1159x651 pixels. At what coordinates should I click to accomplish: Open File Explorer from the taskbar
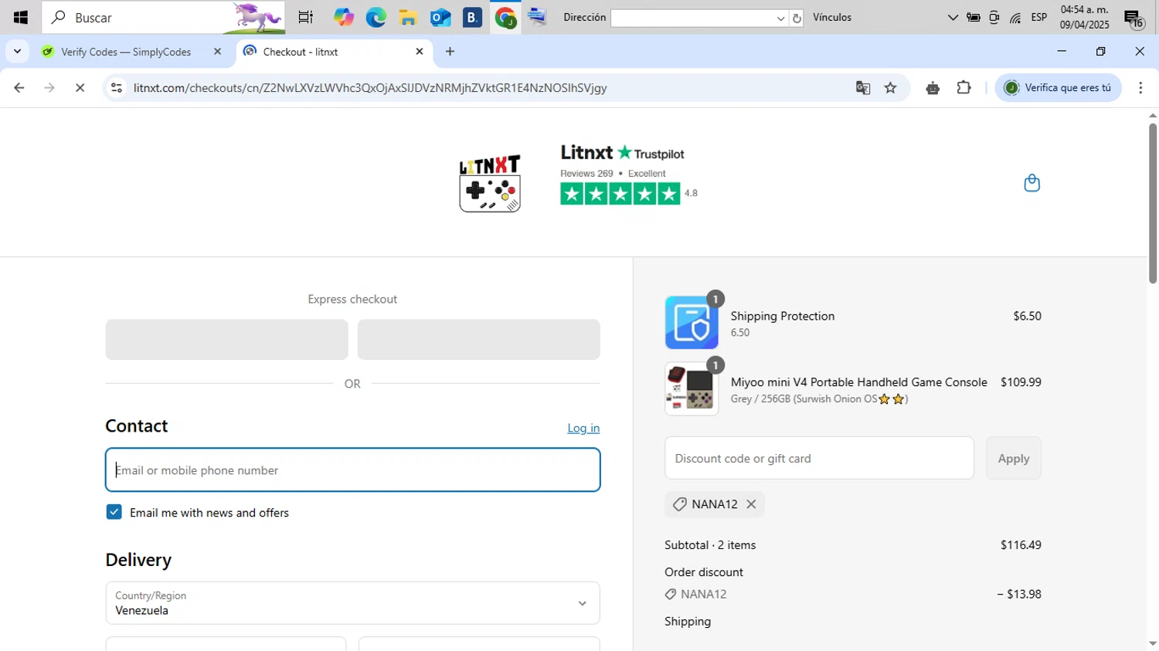click(408, 17)
